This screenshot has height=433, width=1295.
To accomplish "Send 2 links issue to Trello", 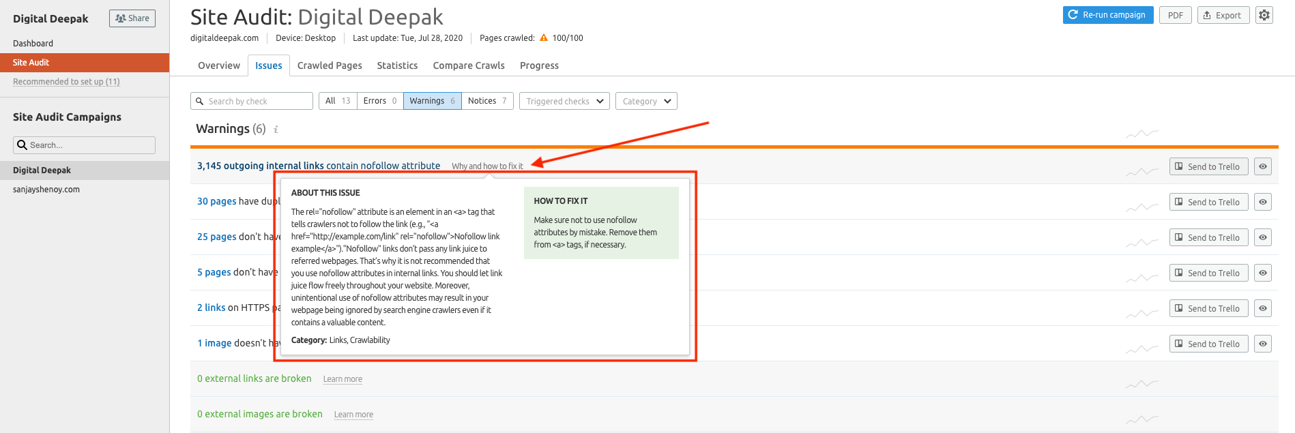I will coord(1209,308).
